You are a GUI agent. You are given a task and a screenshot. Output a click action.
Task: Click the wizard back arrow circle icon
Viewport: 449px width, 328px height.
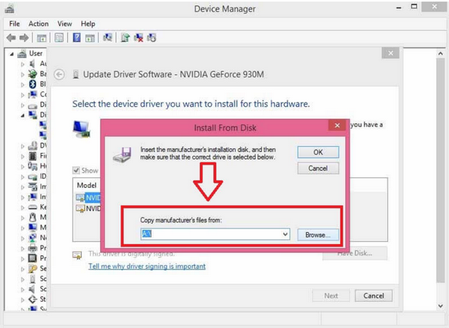click(x=58, y=75)
